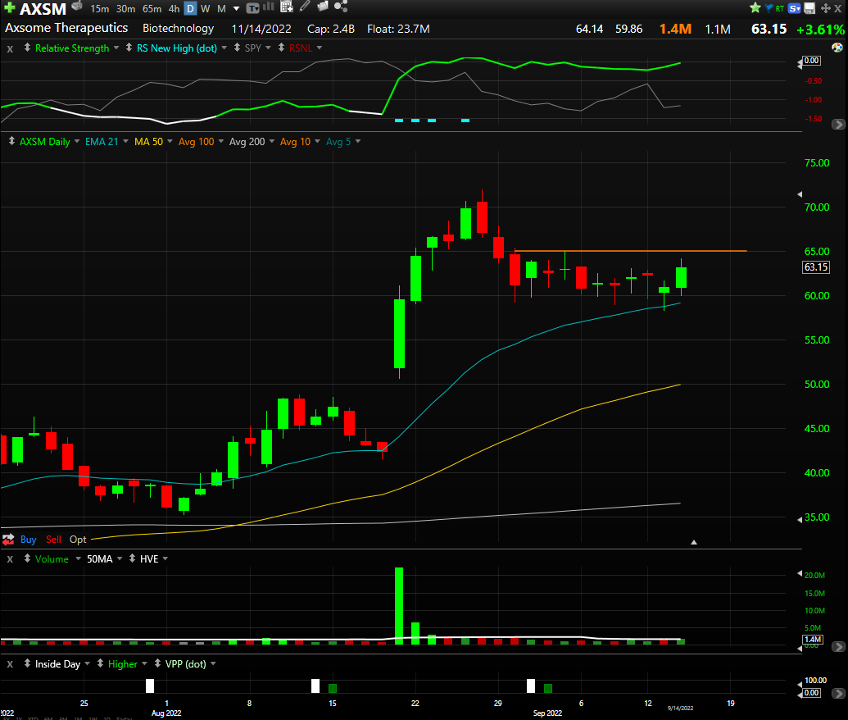
Task: Click the add indicator grid icon
Action: 287,7
